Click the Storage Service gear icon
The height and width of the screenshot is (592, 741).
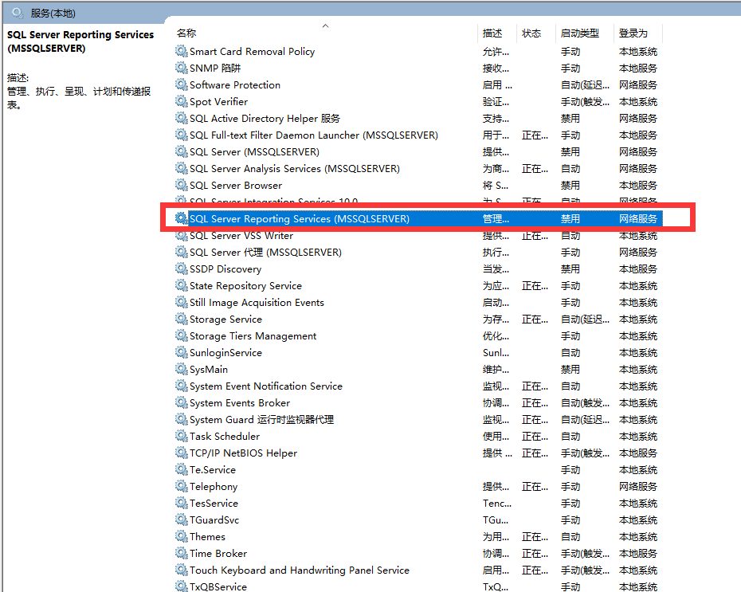click(x=182, y=319)
